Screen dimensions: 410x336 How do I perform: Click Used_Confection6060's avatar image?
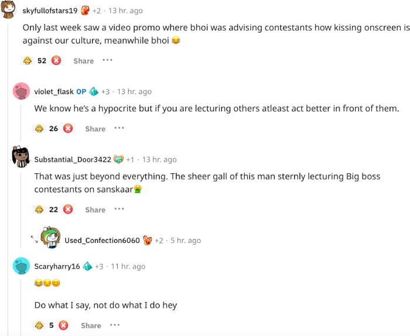pos(49,237)
